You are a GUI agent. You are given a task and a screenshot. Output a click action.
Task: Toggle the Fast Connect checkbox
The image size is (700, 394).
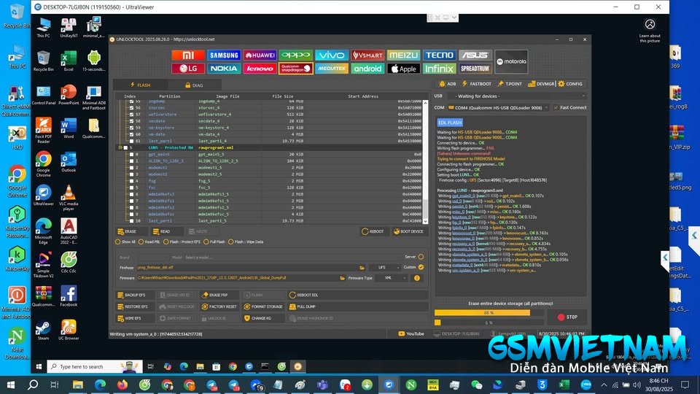click(556, 108)
